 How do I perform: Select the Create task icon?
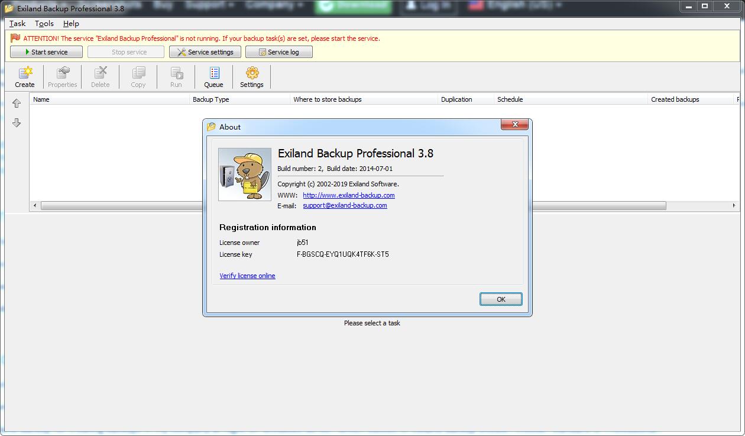[24, 76]
